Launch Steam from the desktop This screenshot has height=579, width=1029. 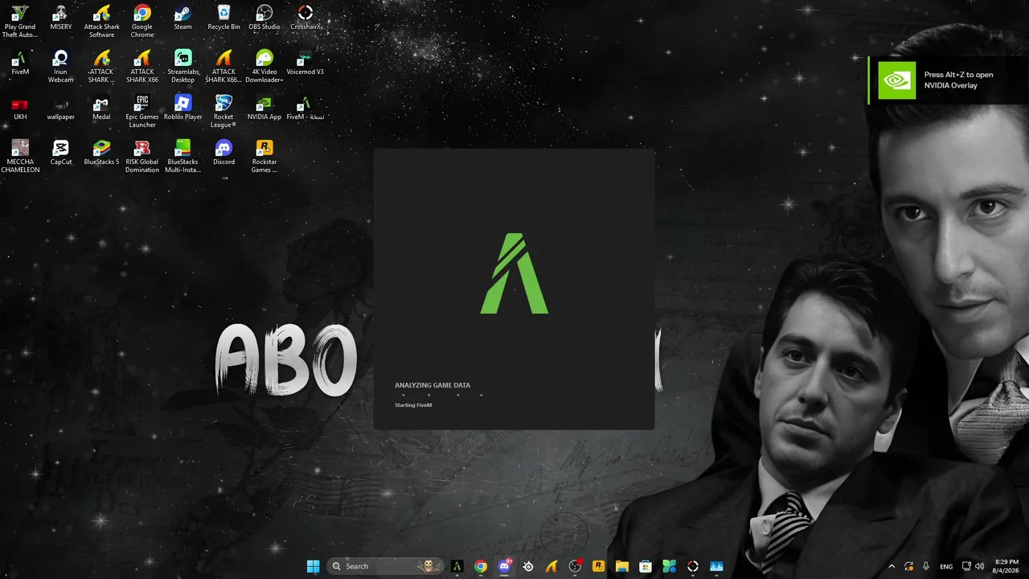pos(183,18)
